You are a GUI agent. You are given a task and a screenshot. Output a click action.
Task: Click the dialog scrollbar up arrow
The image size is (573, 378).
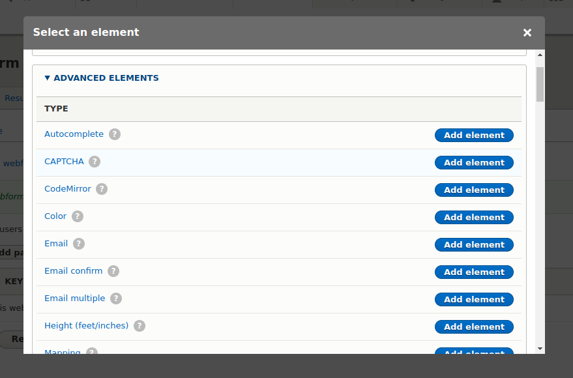[540, 55]
